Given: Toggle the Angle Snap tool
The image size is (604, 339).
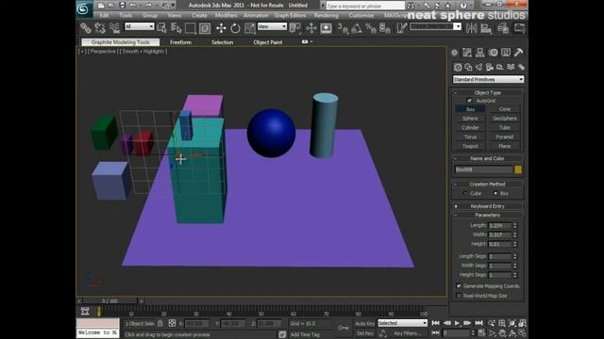Looking at the screenshot, I should [357, 28].
